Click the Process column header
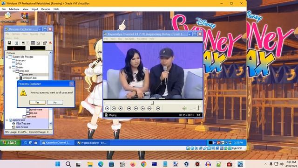Viewport: 298px width, 168px height. click(27, 53)
